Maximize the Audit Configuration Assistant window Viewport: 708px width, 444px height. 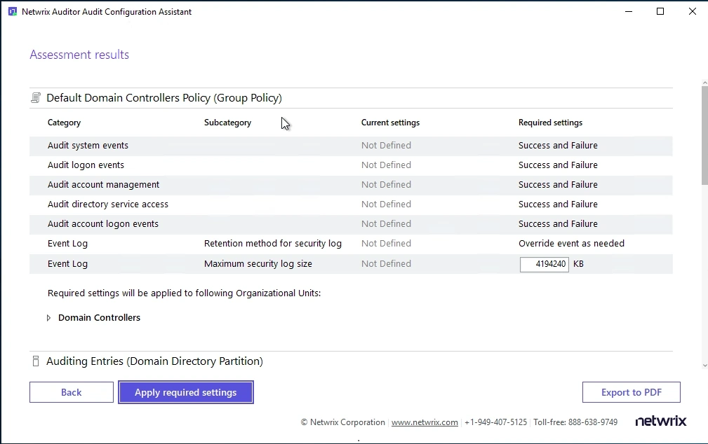[660, 12]
